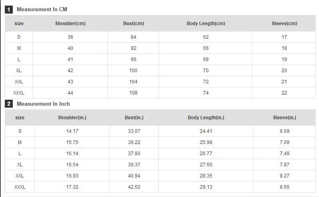Click sleeve value 8.66 in inch table
Viewport: 319px width, 197px height.
click(x=284, y=187)
